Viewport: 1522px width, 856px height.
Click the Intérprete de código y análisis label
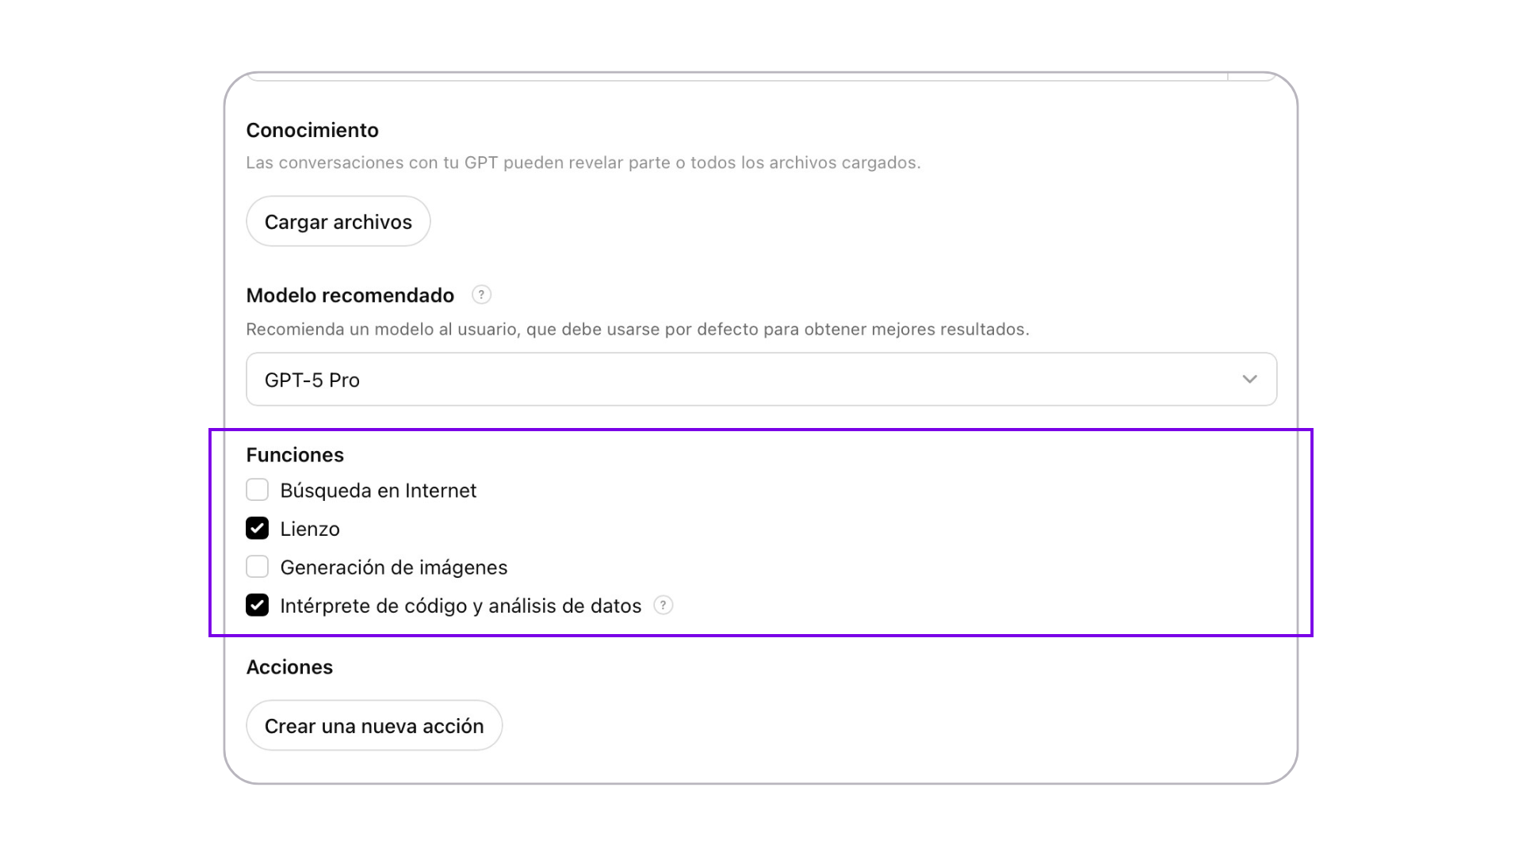click(x=461, y=606)
